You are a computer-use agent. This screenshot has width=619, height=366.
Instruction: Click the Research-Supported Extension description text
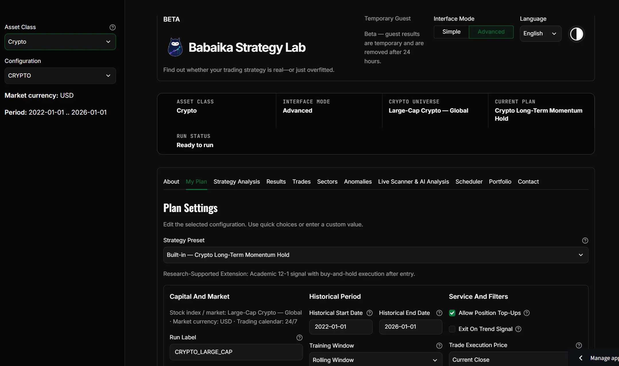click(289, 274)
